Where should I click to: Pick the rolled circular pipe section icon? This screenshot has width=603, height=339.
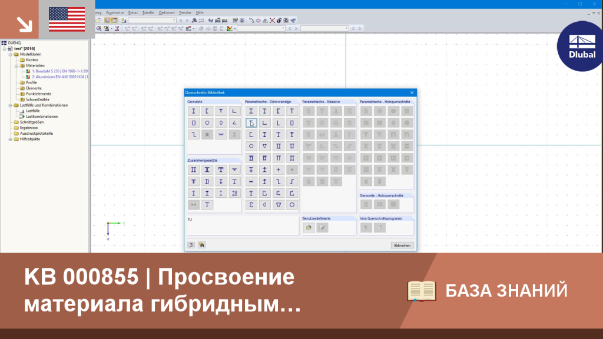point(207,123)
